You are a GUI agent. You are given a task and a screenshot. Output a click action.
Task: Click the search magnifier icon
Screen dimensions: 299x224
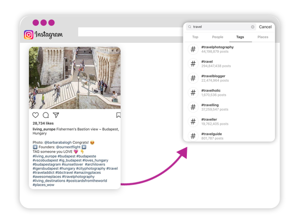(x=189, y=27)
